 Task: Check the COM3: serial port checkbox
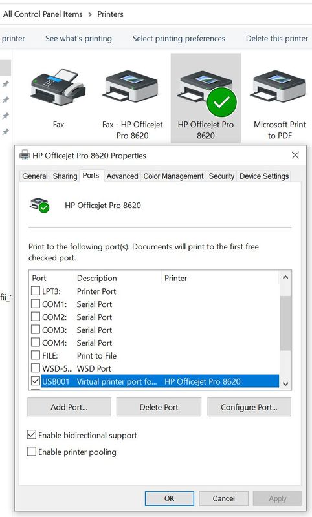pyautogui.click(x=36, y=330)
